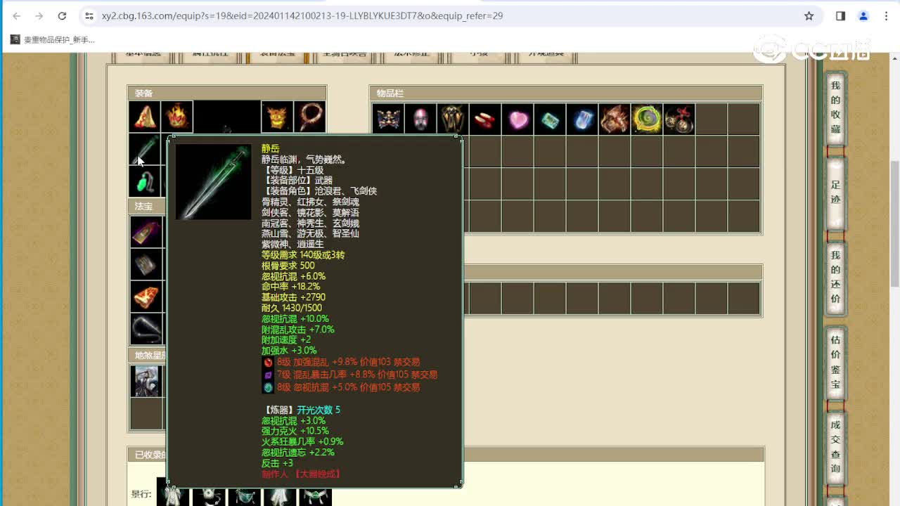Click the 基础攻击 +2790 text
This screenshot has height=506, width=900.
pos(293,297)
